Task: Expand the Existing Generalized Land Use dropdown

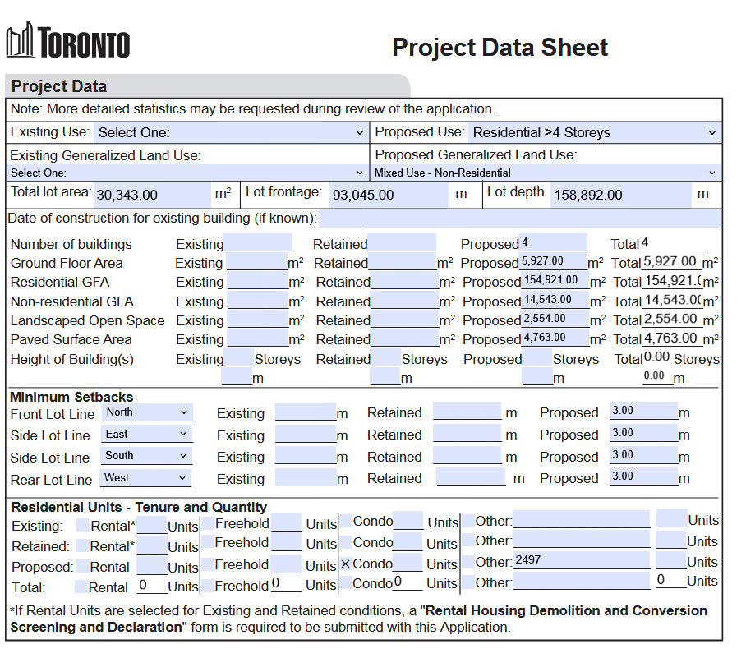Action: click(x=187, y=173)
